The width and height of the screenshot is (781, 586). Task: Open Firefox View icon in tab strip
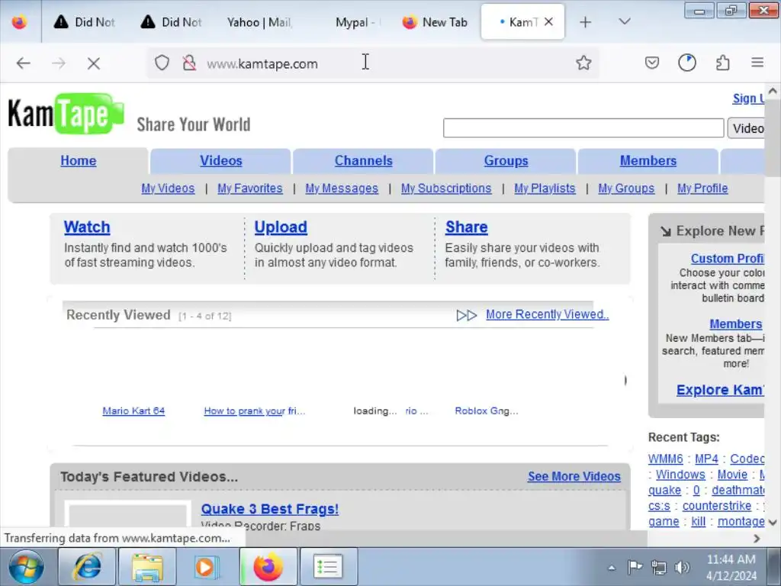tap(19, 22)
